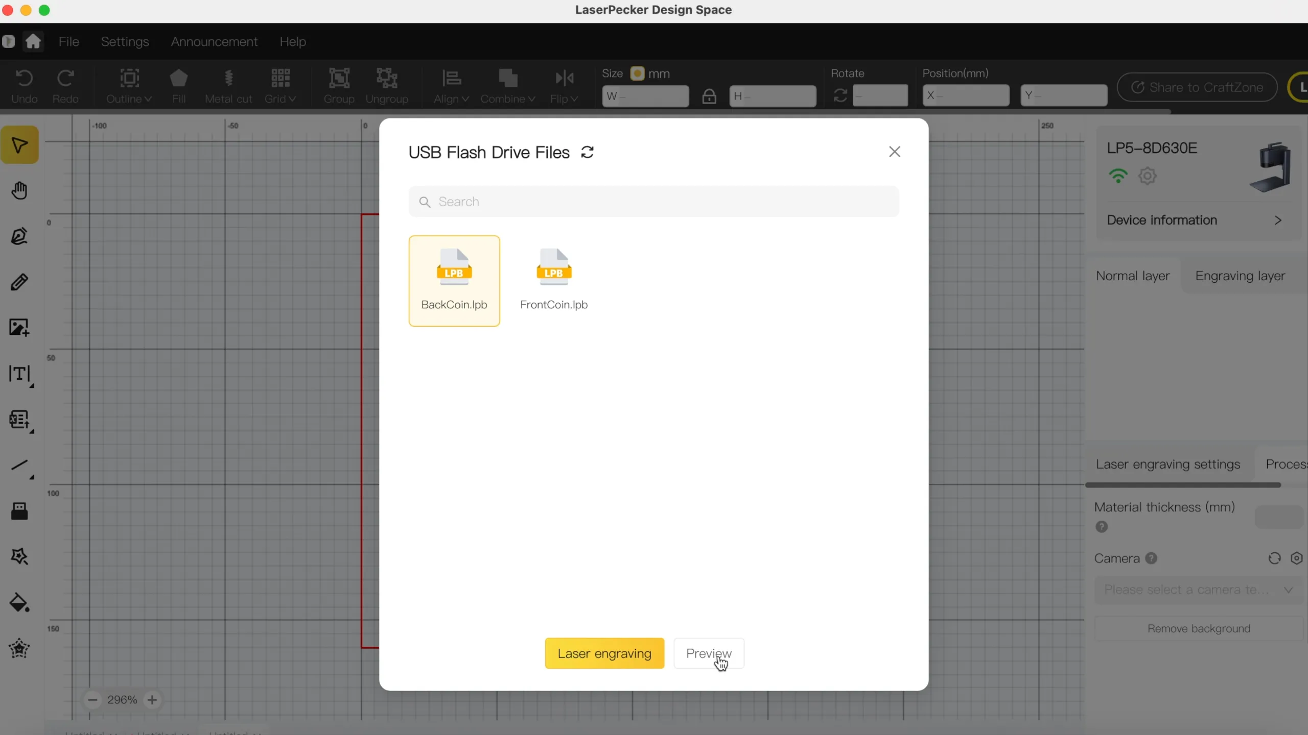Click the Position Y input field

(x=1064, y=95)
